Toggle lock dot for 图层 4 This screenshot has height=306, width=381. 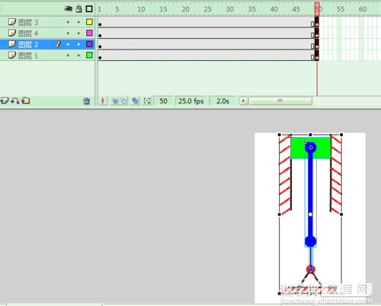[78, 33]
